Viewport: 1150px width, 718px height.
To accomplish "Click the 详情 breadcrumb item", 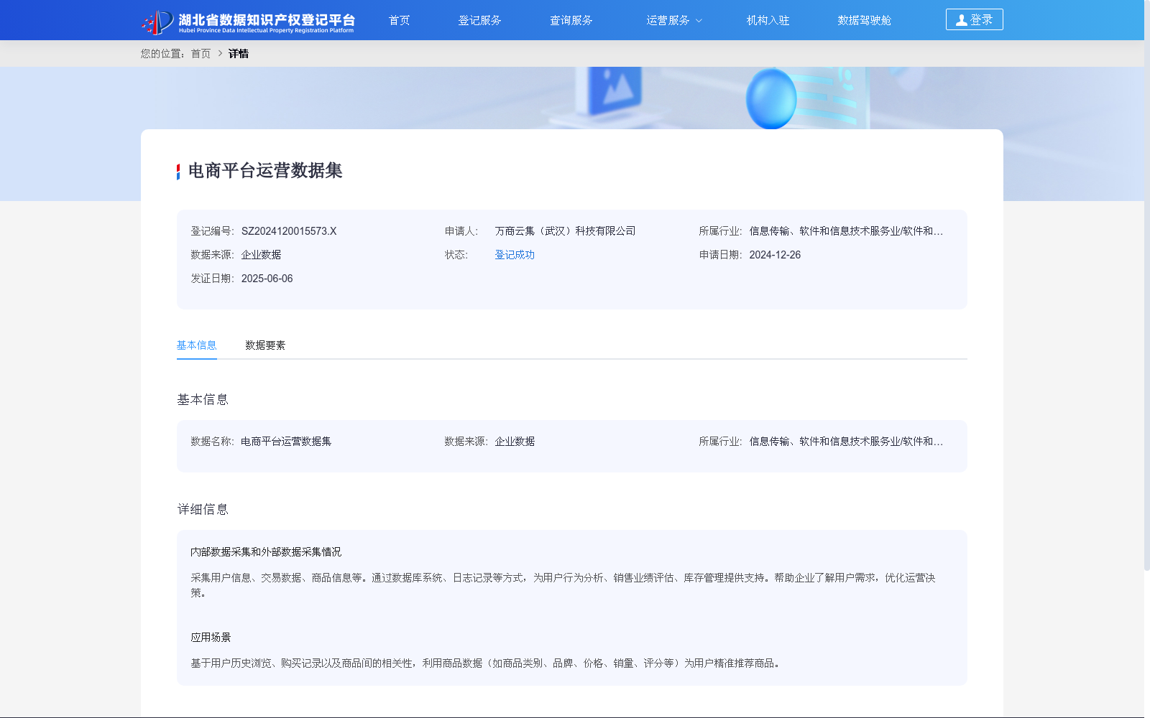I will 239,54.
